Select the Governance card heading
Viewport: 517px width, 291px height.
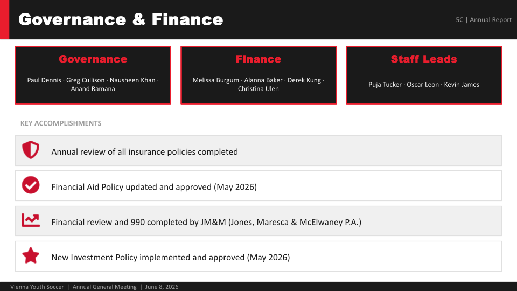pos(93,59)
